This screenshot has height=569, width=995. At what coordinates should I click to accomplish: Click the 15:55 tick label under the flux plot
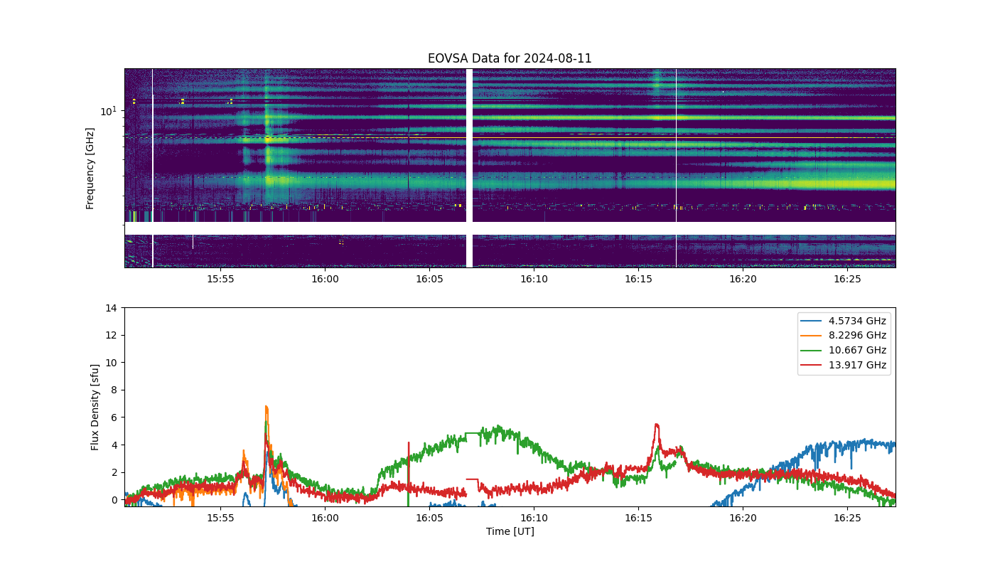coord(220,518)
